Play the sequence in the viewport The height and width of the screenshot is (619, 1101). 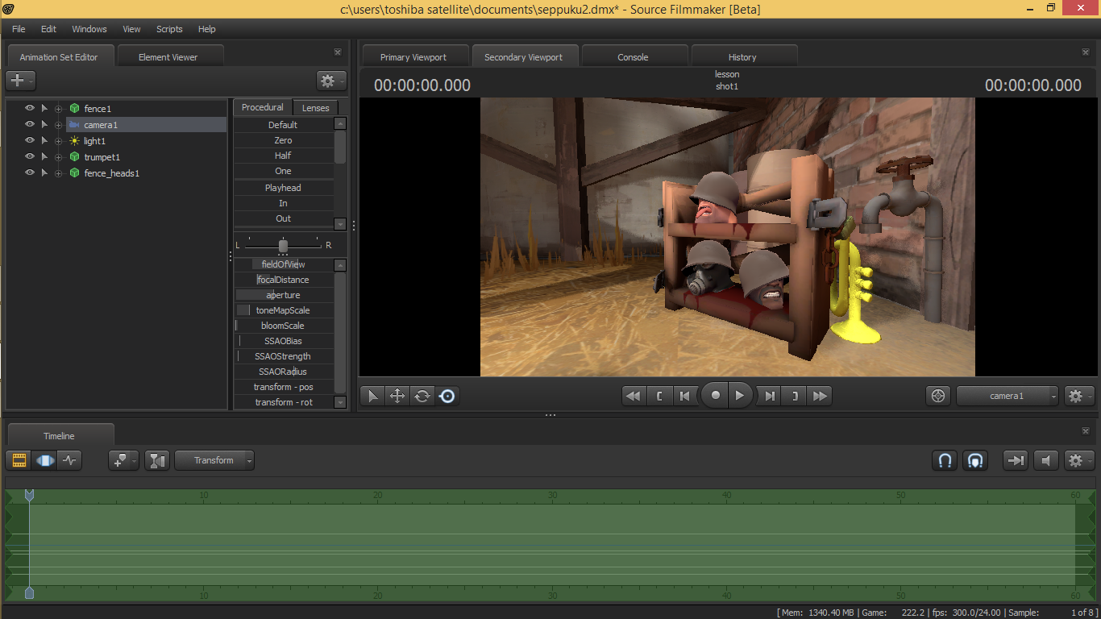click(x=740, y=396)
